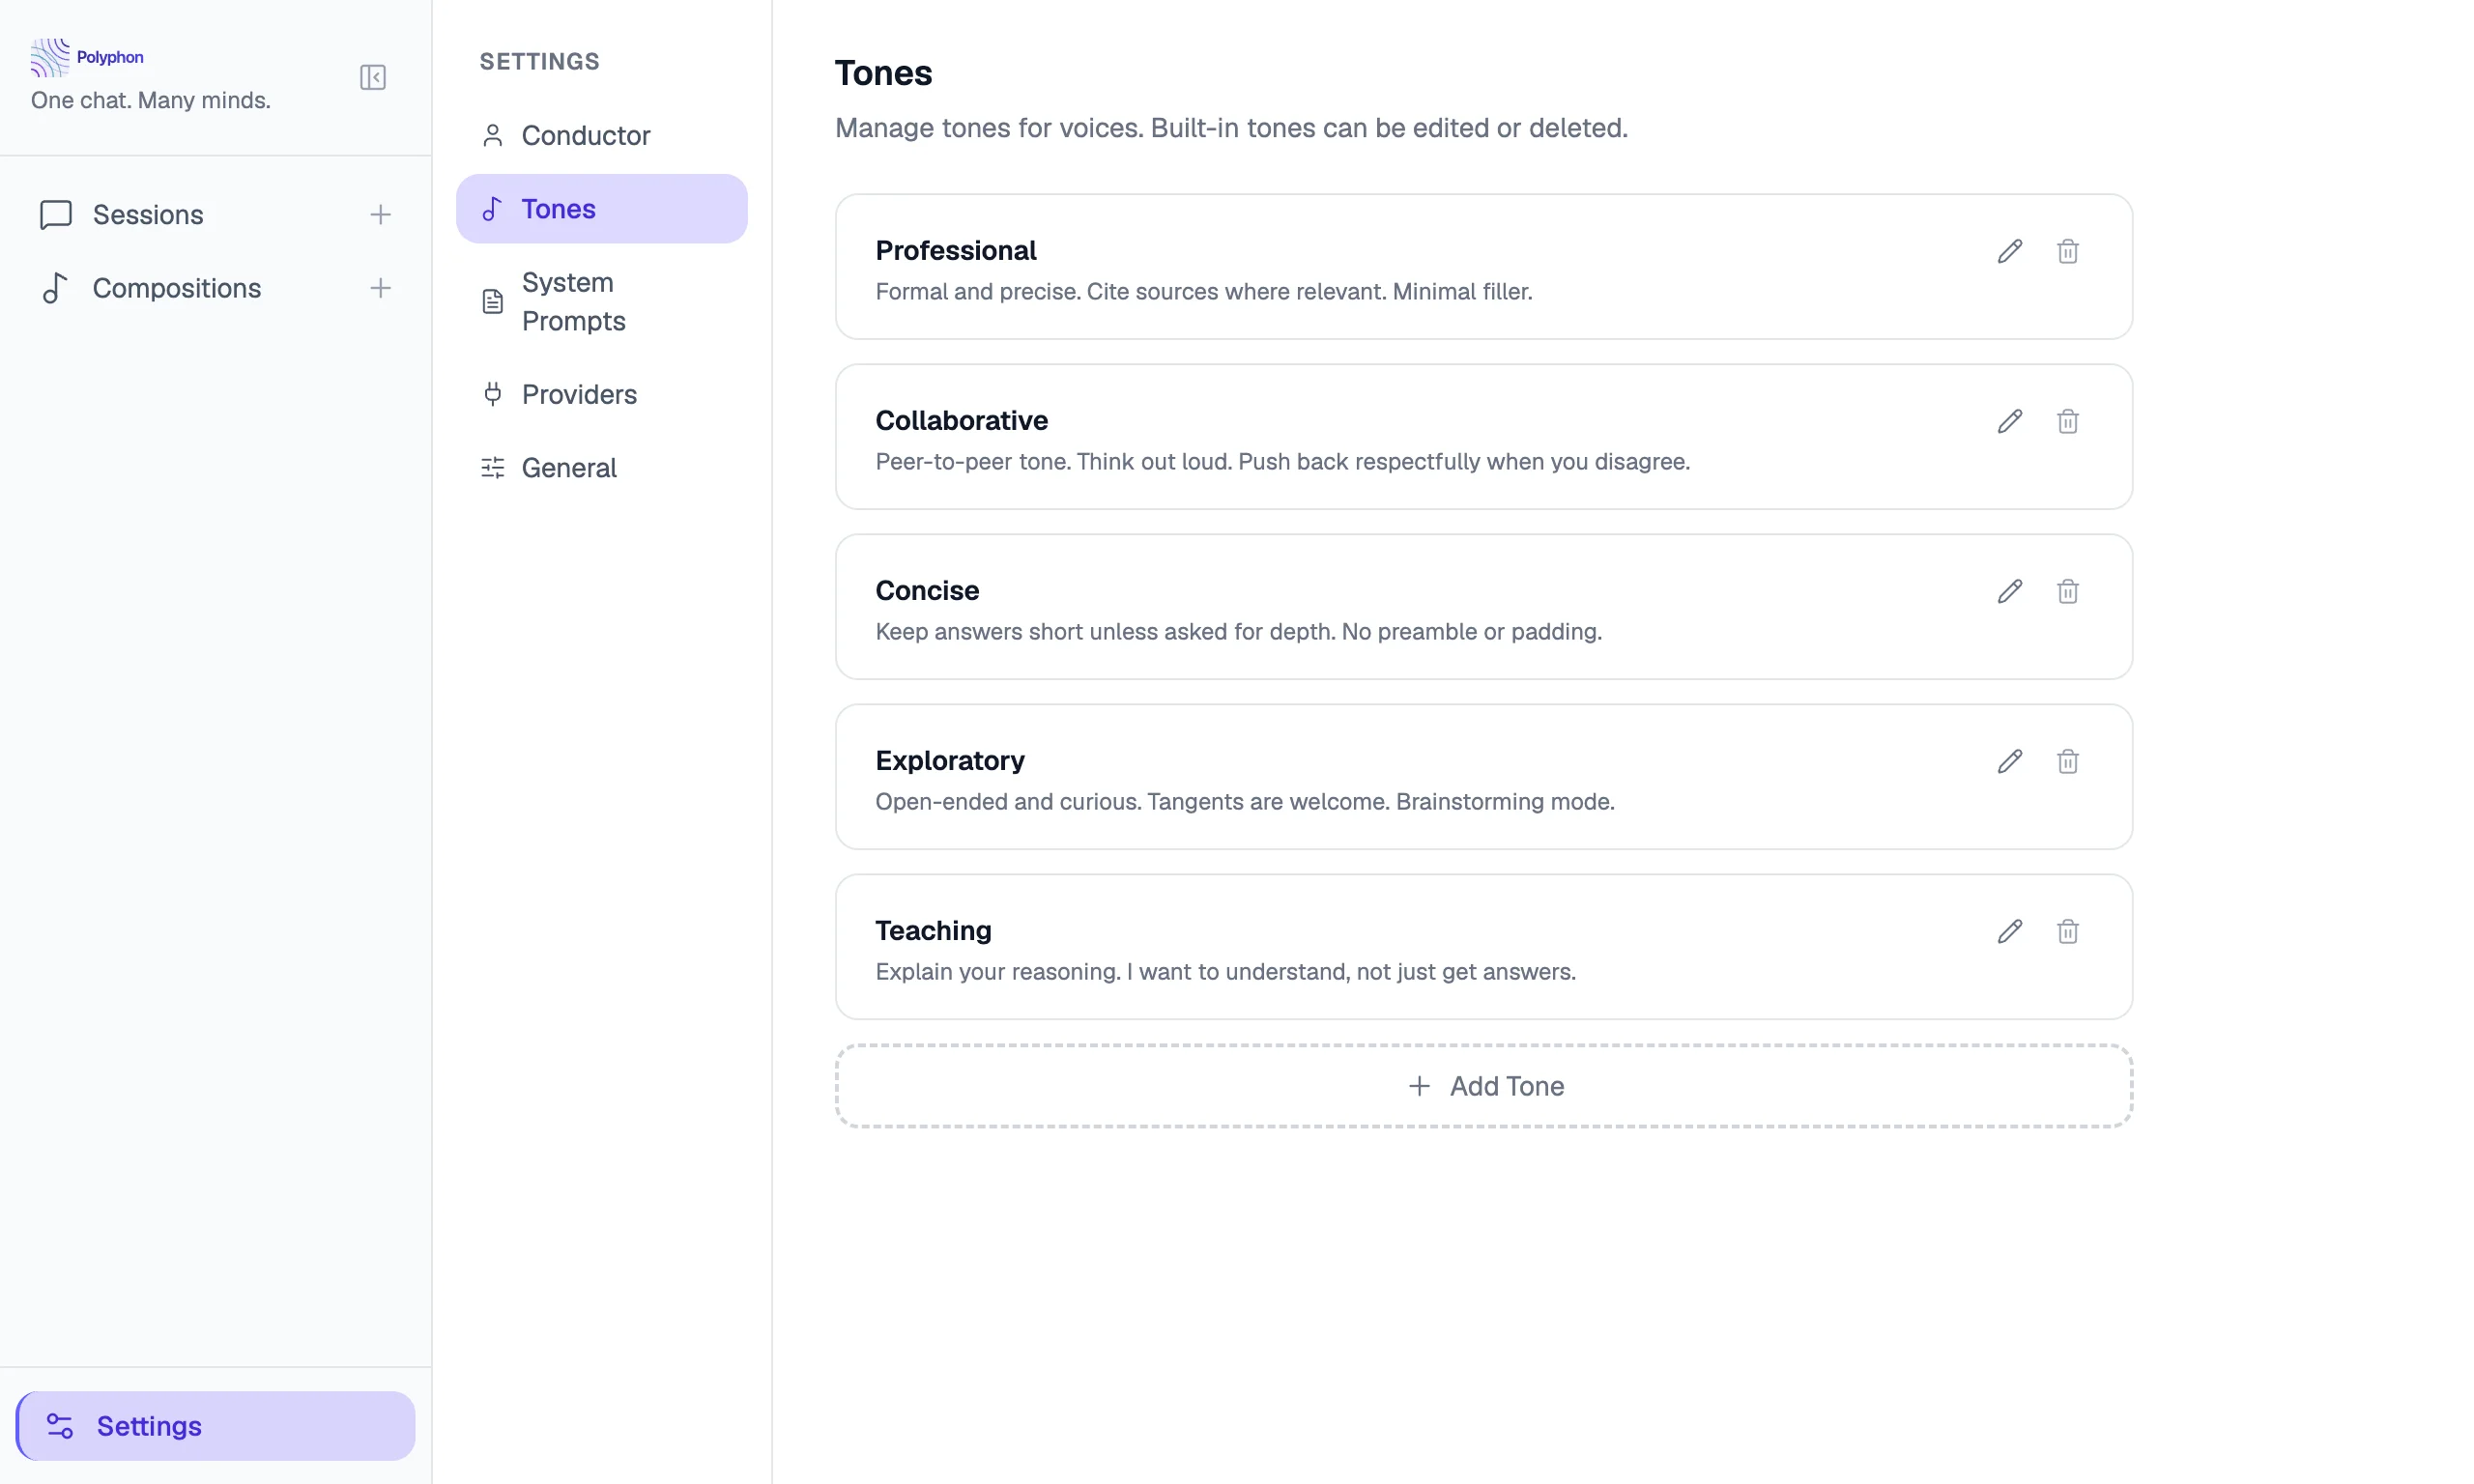
Task: Click pencil icon for Collaborative tone
Action: click(x=2009, y=421)
